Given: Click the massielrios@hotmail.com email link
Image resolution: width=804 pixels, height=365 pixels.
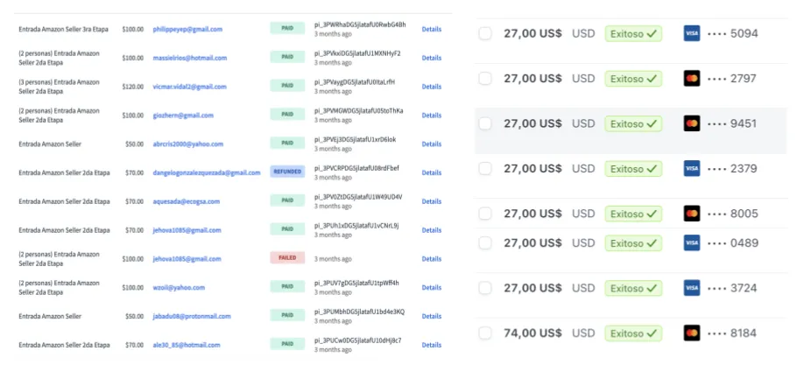Looking at the screenshot, I should point(187,58).
